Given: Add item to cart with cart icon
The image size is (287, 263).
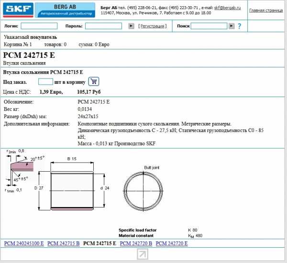Looking at the screenshot, I should pyautogui.click(x=93, y=81).
